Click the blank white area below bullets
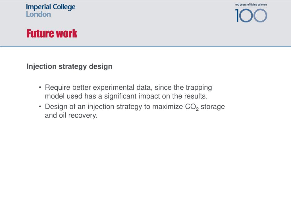Image resolution: width=291 pixels, height=218 pixels. (145, 167)
